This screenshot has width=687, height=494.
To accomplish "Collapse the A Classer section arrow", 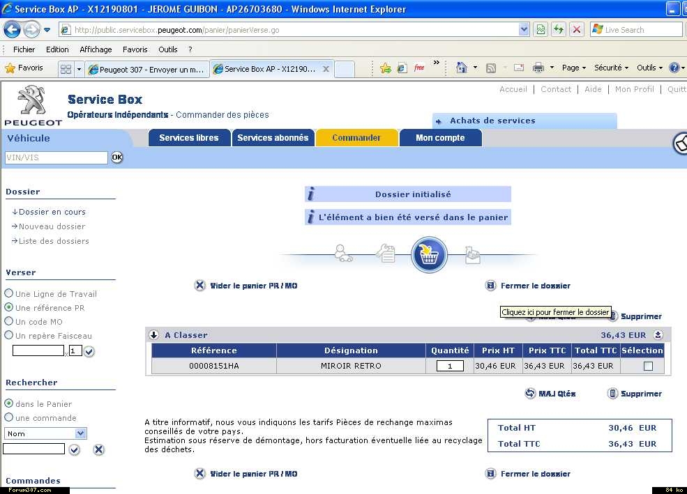I will pos(153,335).
